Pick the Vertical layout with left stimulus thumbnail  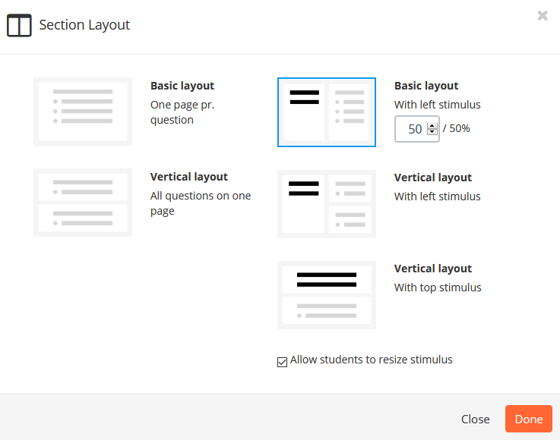point(327,204)
